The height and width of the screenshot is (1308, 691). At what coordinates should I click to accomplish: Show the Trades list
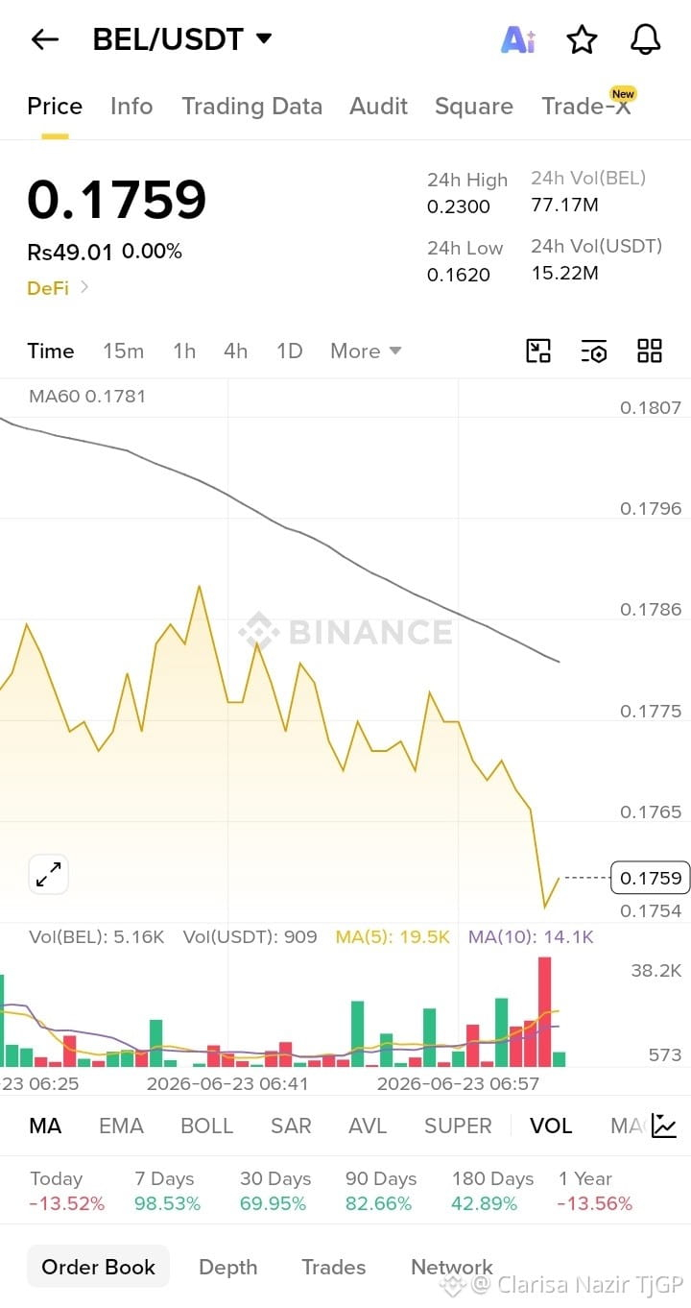click(333, 1267)
